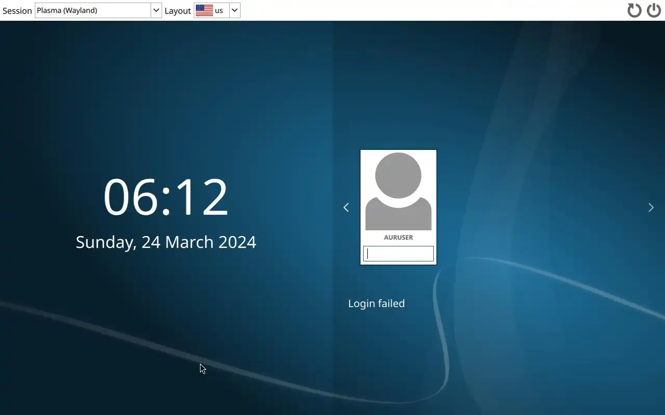Image resolution: width=665 pixels, height=415 pixels.
Task: Click the reboot icon in top bar
Action: click(634, 10)
